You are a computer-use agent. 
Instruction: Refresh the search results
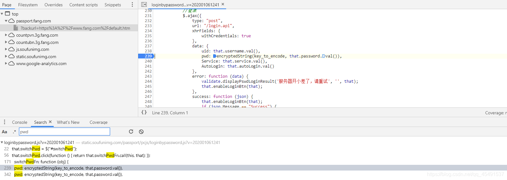pos(131,132)
